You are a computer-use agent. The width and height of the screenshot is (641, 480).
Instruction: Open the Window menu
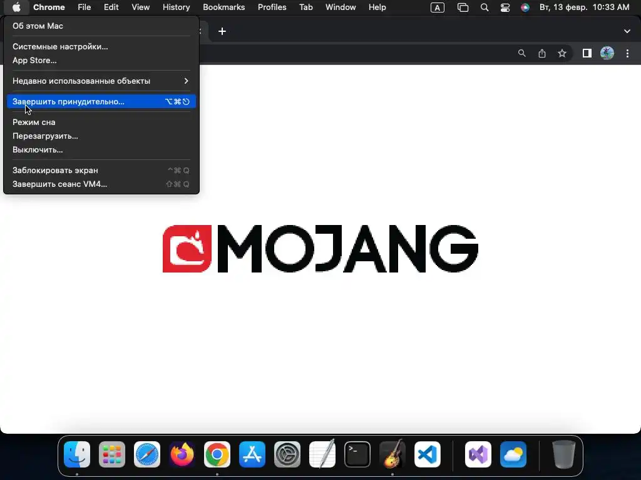[x=341, y=7]
